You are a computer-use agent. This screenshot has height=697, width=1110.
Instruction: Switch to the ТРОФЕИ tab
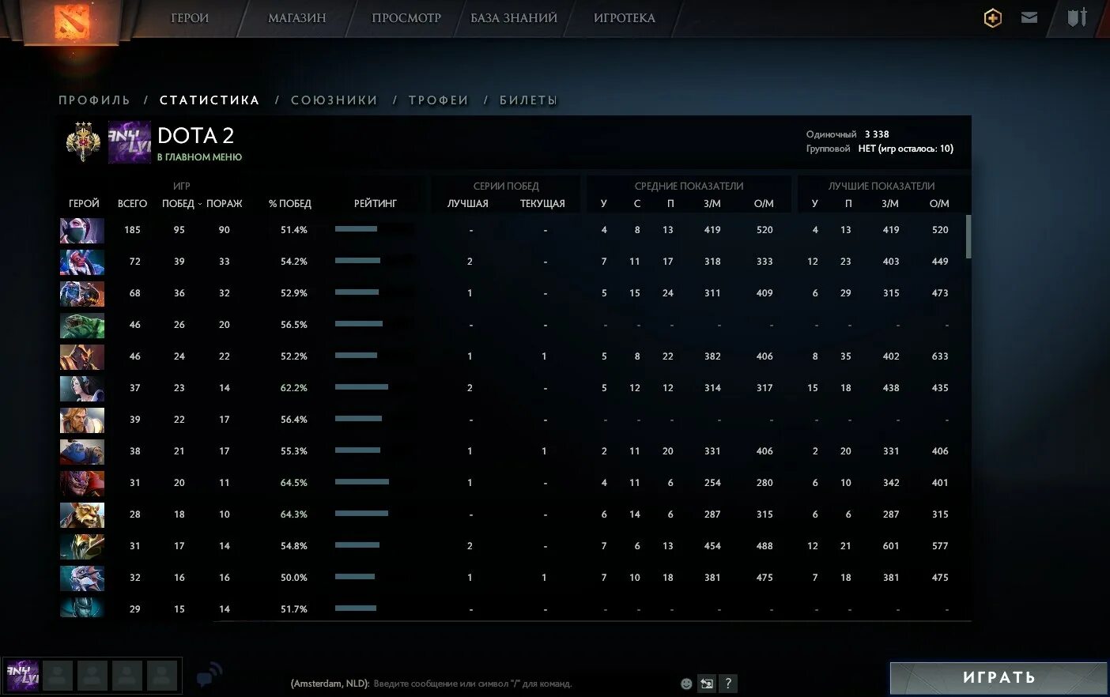pyautogui.click(x=439, y=100)
